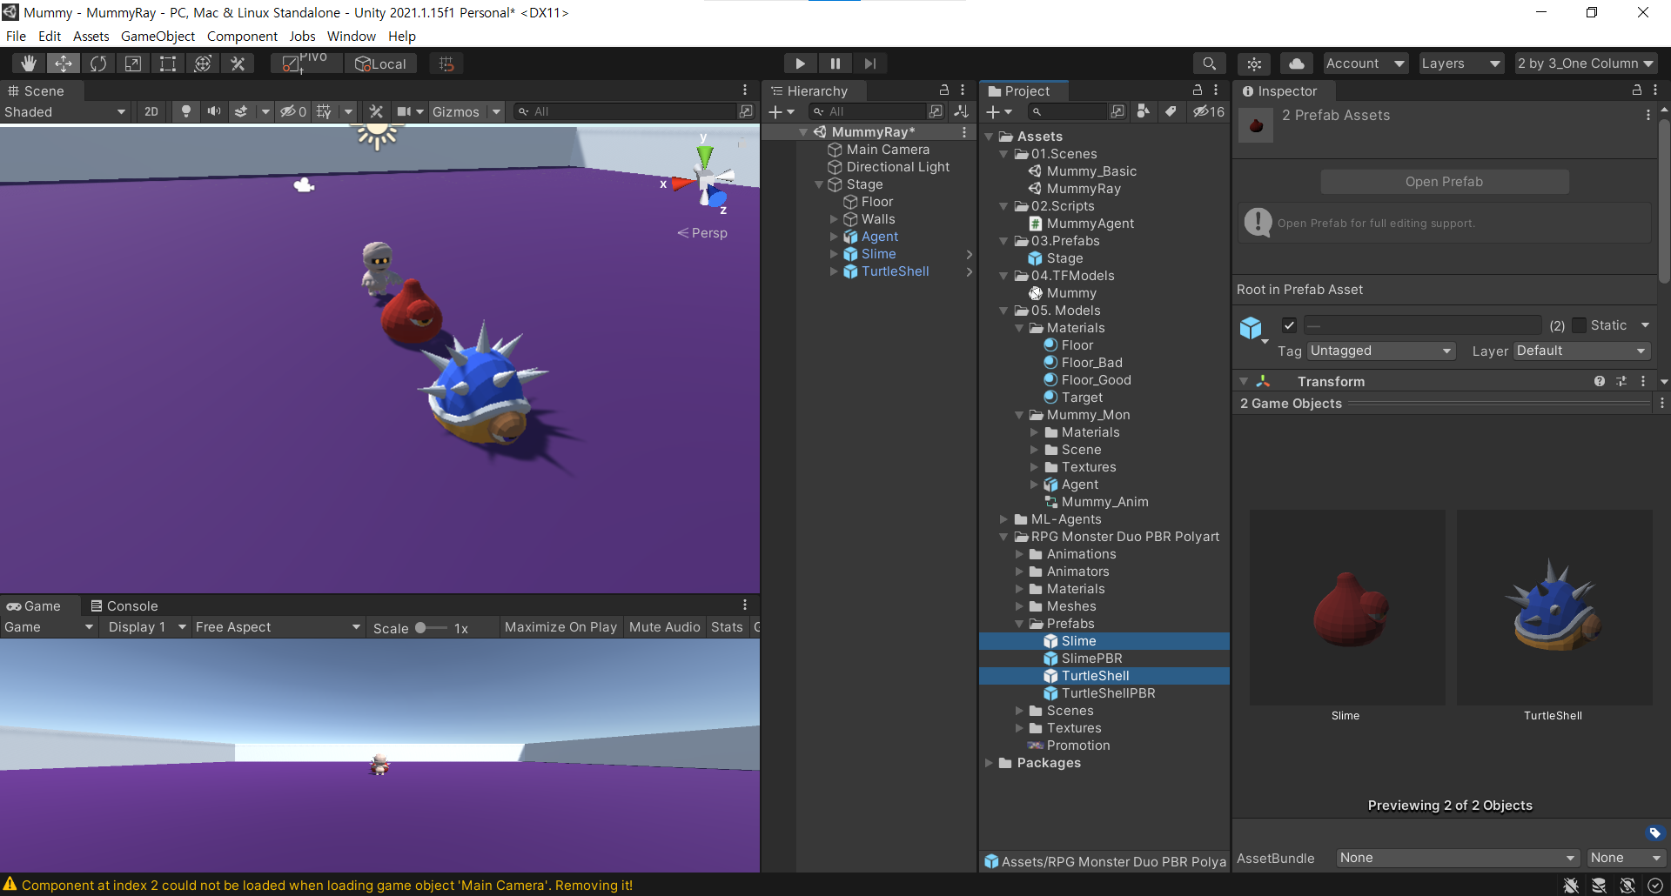Select the Hand tool

(x=29, y=64)
